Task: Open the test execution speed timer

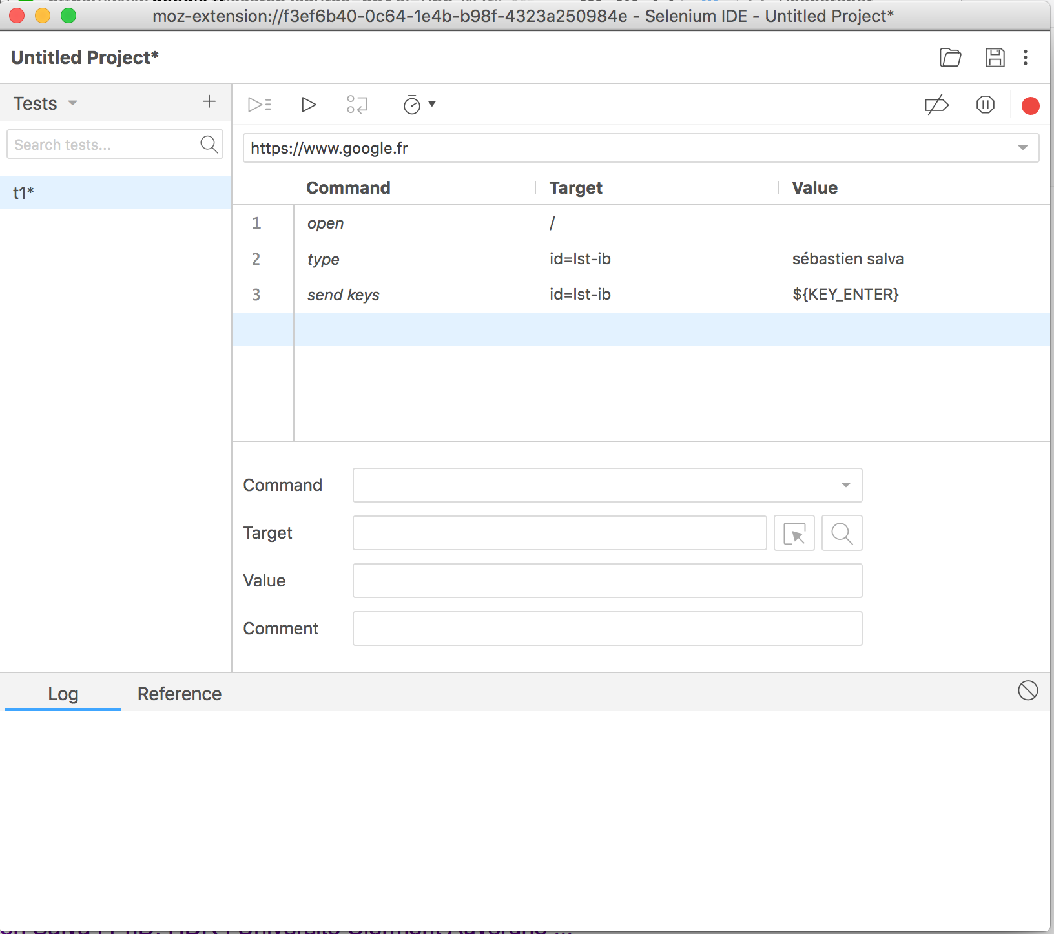Action: pyautogui.click(x=418, y=104)
